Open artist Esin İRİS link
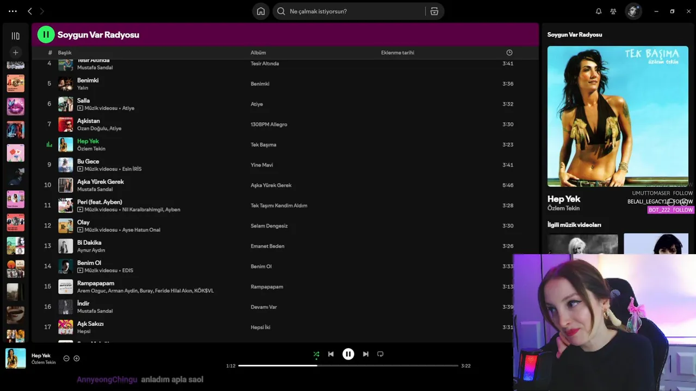 pos(132,169)
